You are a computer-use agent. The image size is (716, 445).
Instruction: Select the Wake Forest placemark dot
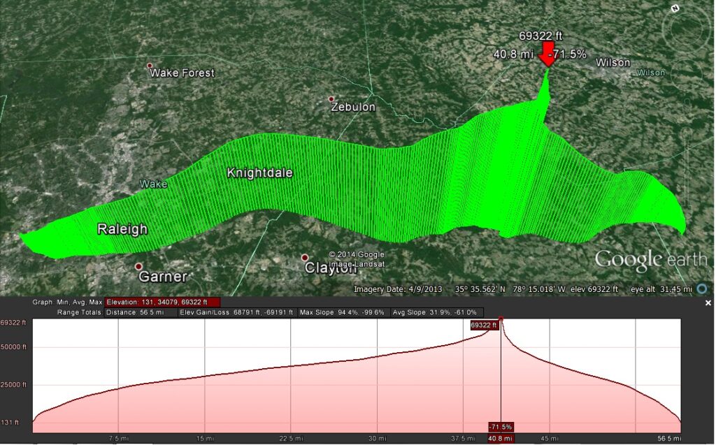149,66
